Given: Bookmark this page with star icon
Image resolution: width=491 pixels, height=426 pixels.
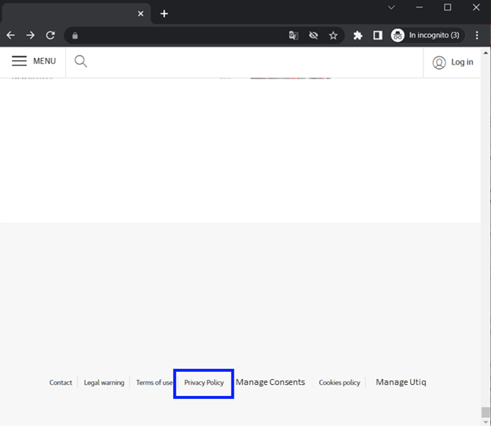Looking at the screenshot, I should 333,35.
